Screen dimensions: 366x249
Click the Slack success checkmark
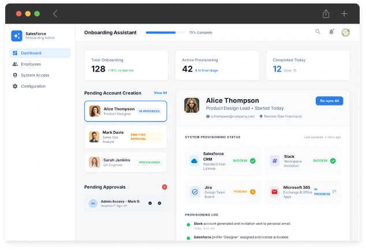coord(333,161)
